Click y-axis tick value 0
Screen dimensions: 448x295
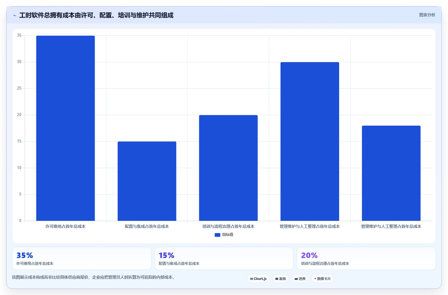20,221
